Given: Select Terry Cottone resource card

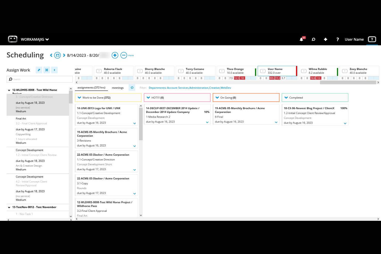Looking at the screenshot, I should (195, 71).
